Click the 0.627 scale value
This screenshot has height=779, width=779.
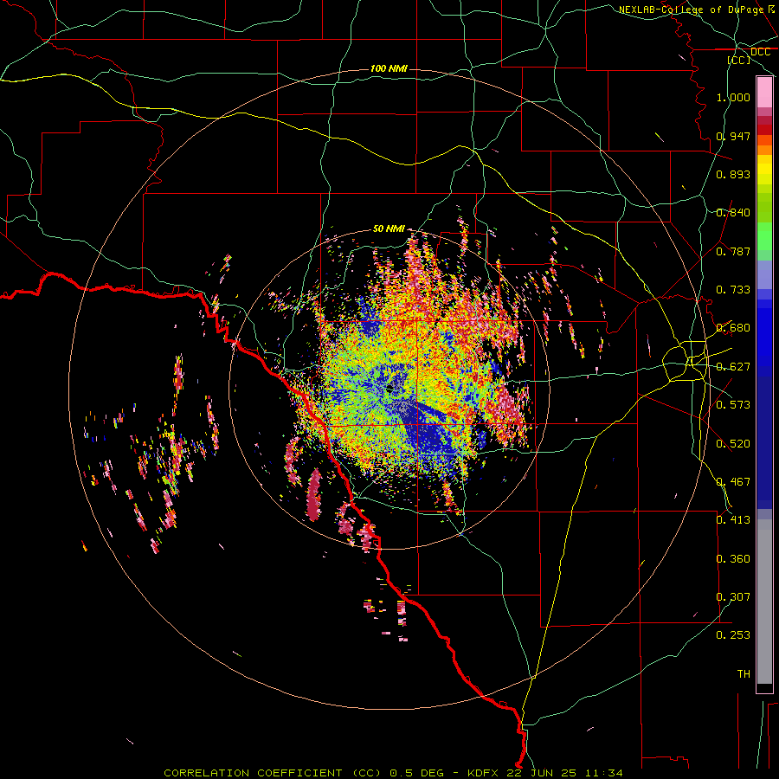(733, 367)
